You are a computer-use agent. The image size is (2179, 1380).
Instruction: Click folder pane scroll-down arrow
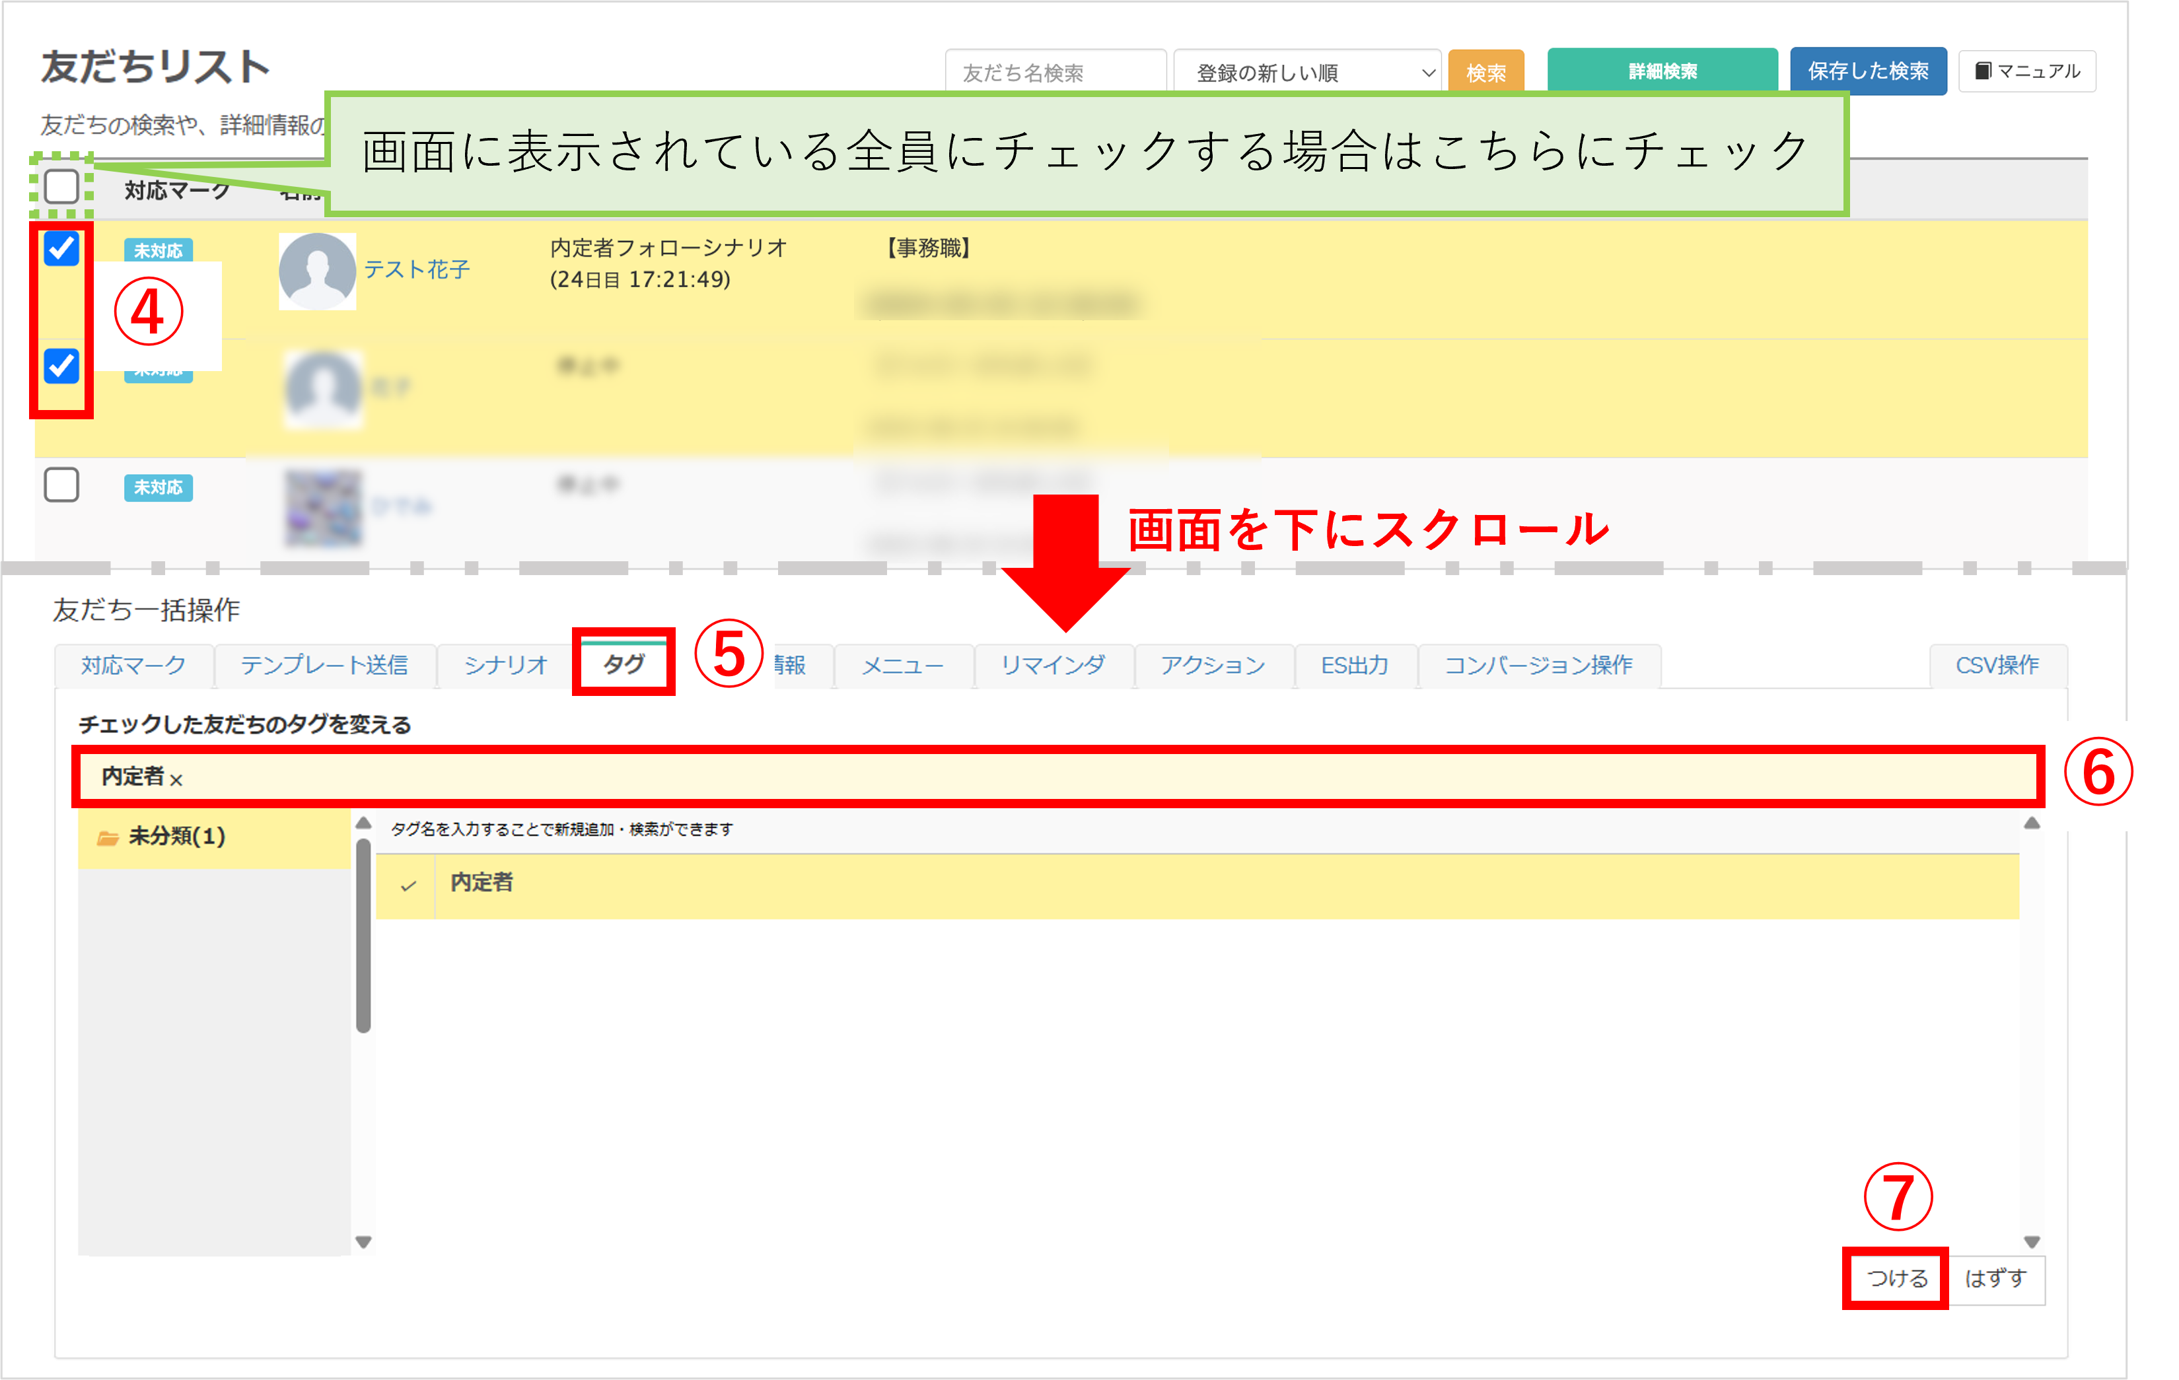coord(363,1241)
